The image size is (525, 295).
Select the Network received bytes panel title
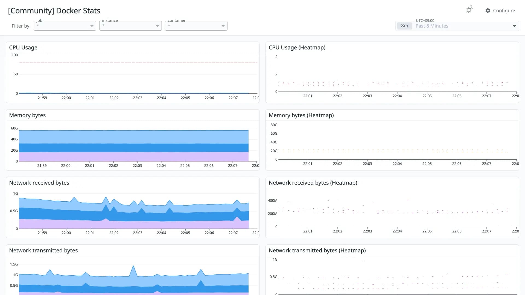tap(39, 183)
